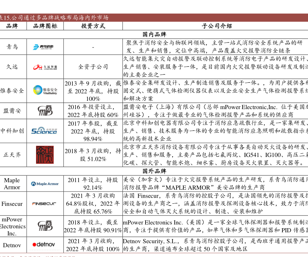Click the "品牌图标" column header
308x257 pixels.
tap(45, 26)
